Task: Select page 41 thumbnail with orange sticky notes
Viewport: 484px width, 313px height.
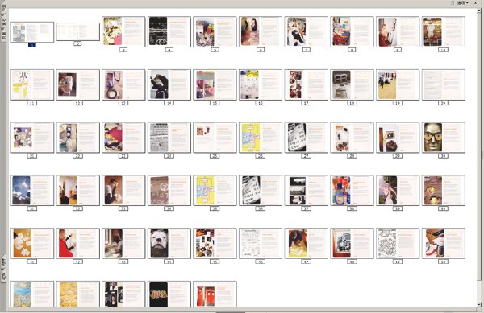Action: coord(32,243)
